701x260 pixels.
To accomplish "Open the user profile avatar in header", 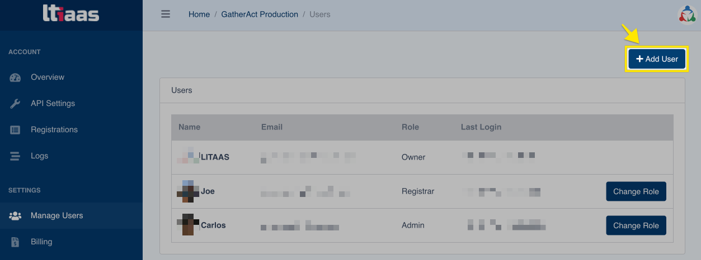I will pyautogui.click(x=686, y=15).
